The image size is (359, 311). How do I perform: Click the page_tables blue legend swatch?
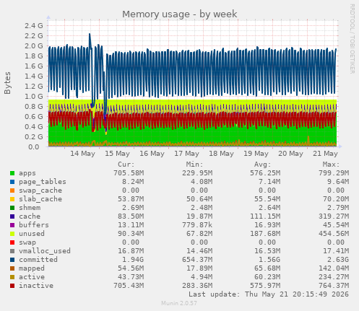[x=12, y=182]
